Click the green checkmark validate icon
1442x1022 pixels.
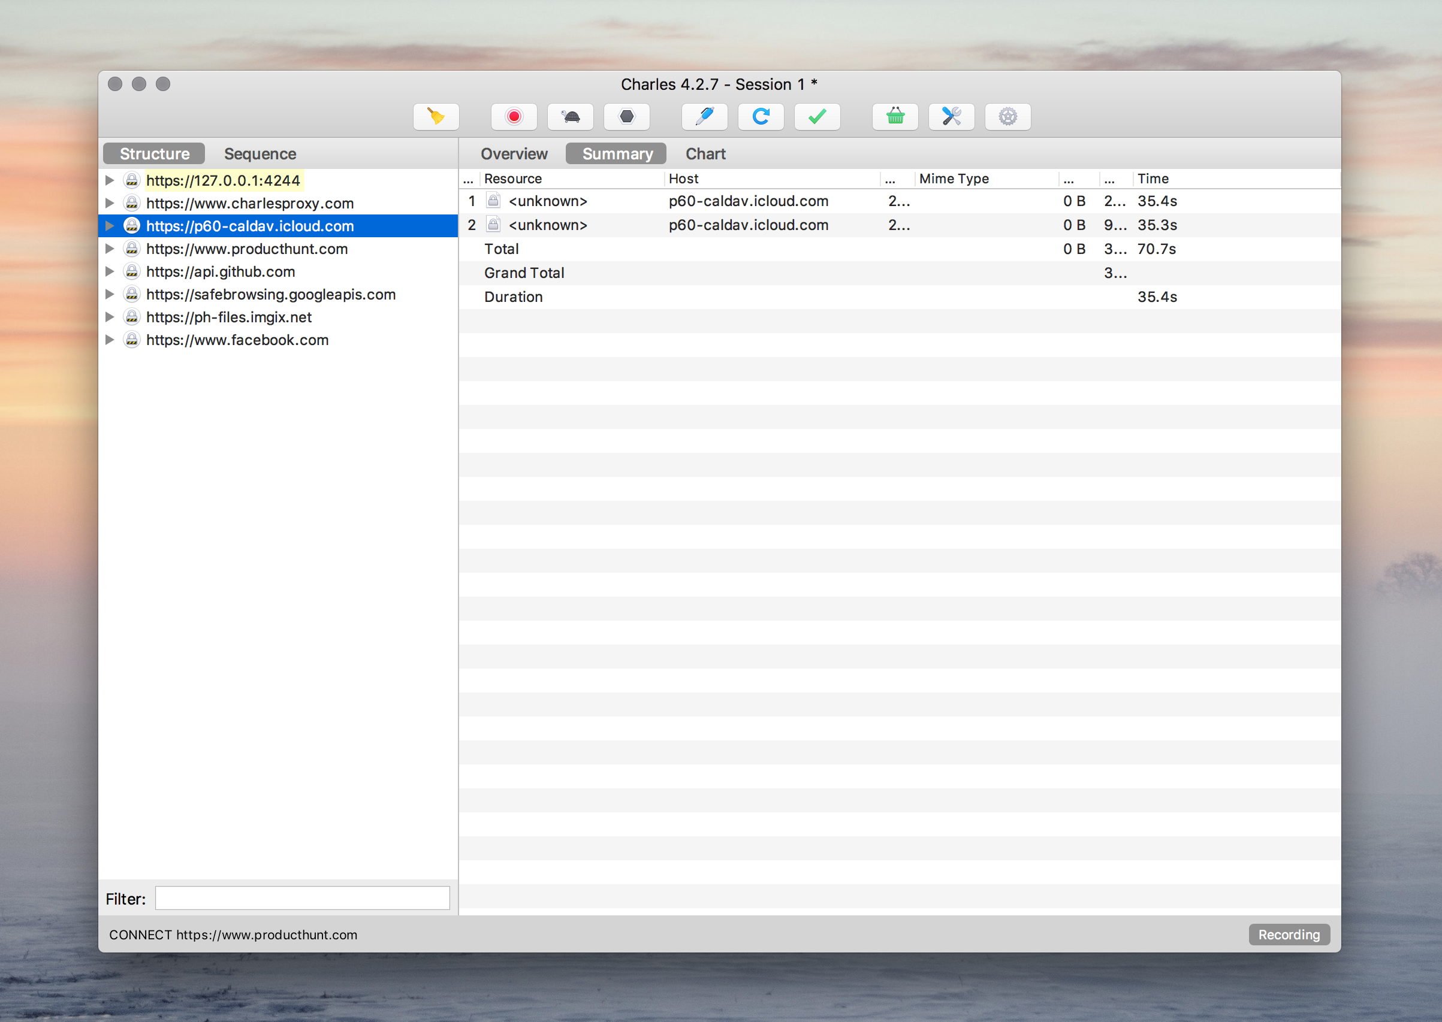pos(817,116)
